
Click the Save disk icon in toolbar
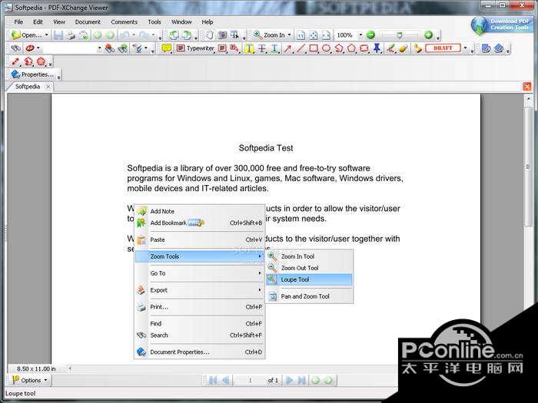coord(58,35)
